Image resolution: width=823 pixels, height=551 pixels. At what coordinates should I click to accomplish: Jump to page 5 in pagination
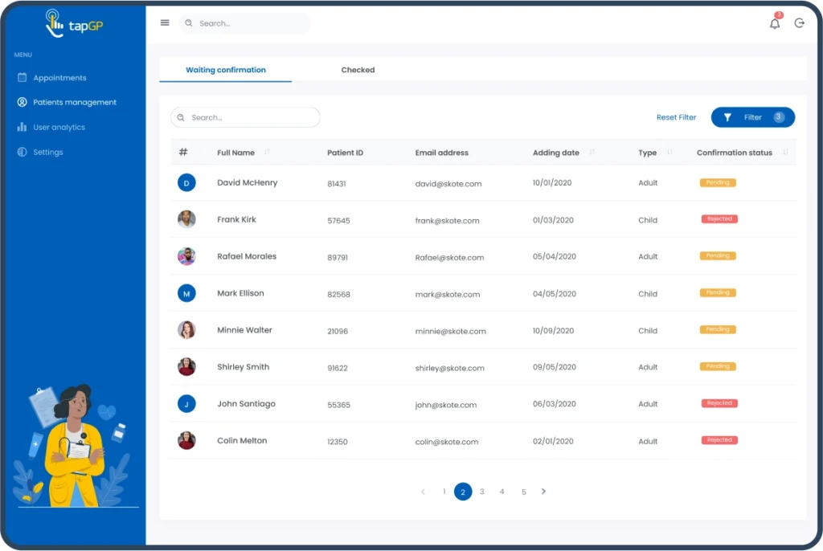click(x=523, y=492)
